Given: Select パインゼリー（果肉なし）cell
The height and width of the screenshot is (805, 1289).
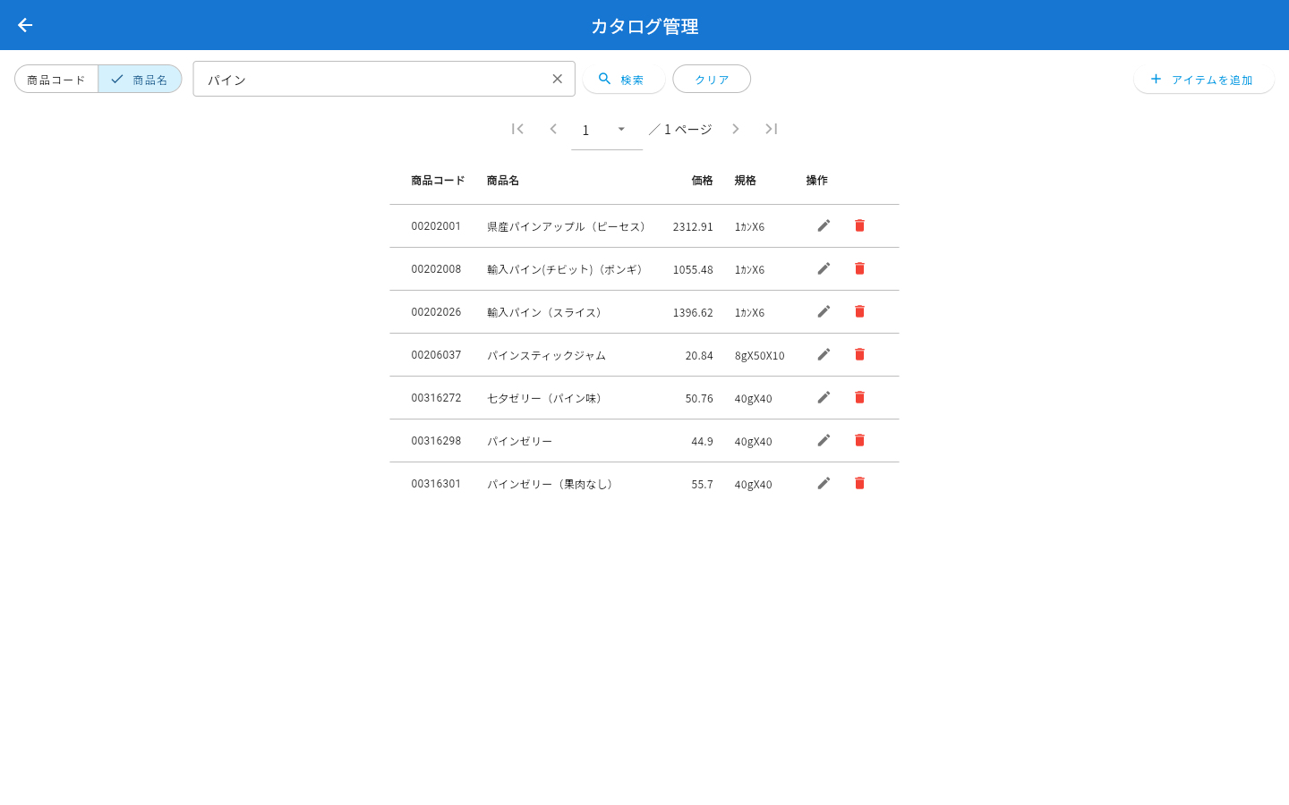Looking at the screenshot, I should 551,484.
